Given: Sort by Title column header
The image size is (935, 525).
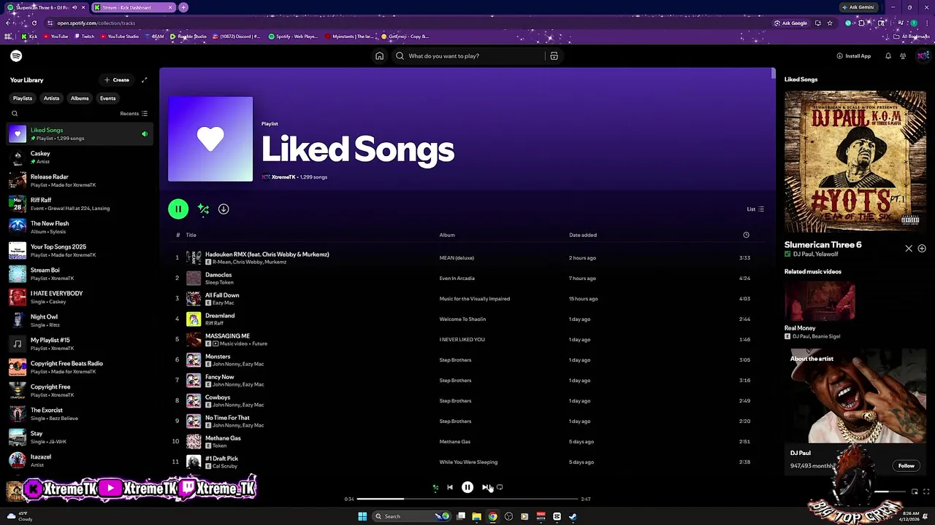Looking at the screenshot, I should pos(191,235).
